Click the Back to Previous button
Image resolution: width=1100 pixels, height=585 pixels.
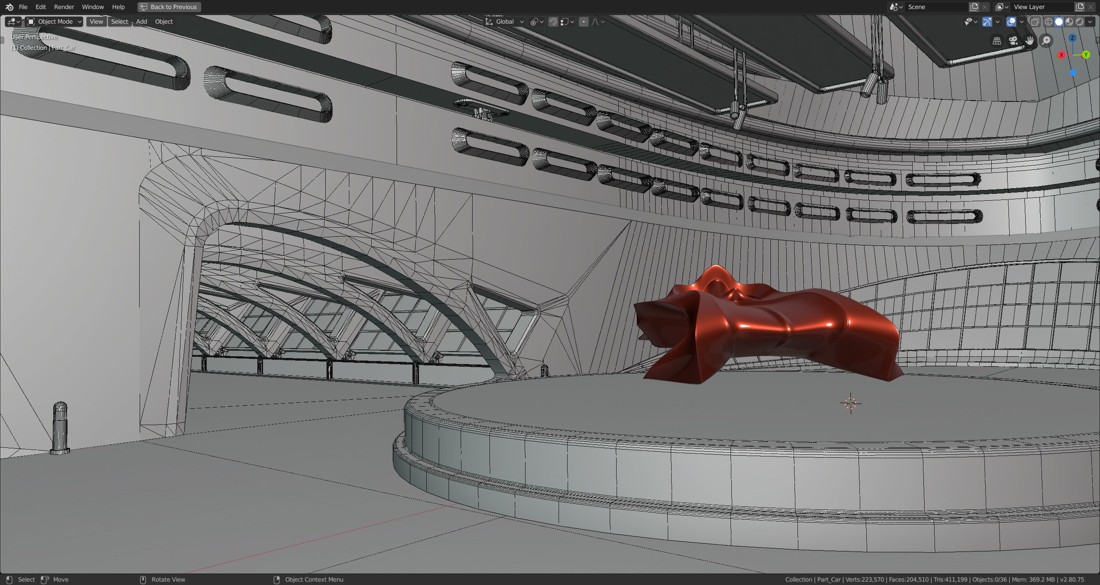[169, 7]
